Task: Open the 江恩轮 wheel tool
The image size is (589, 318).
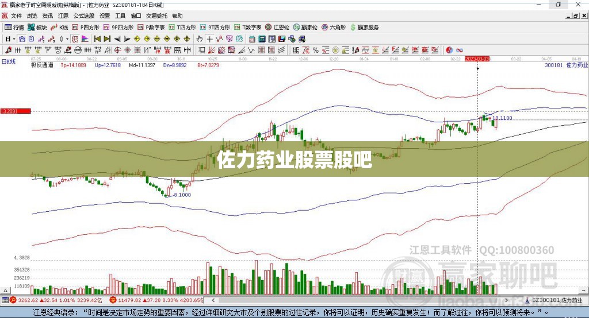Action: [277, 28]
